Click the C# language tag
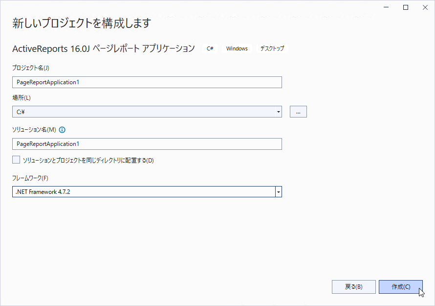This screenshot has height=306, width=435. (x=210, y=48)
